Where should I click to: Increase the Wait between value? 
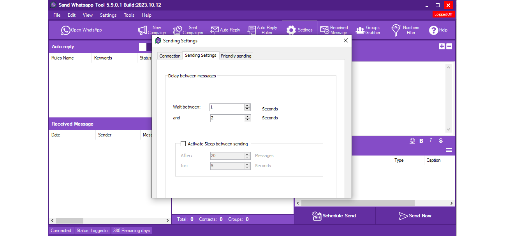point(247,105)
